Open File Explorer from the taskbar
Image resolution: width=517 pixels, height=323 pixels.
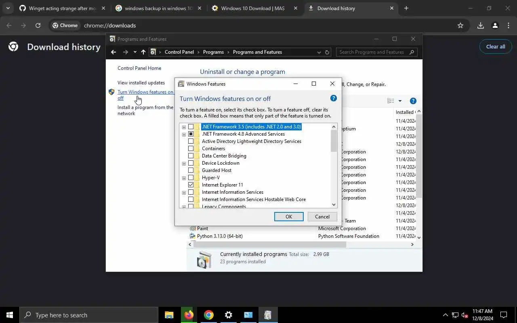169,315
